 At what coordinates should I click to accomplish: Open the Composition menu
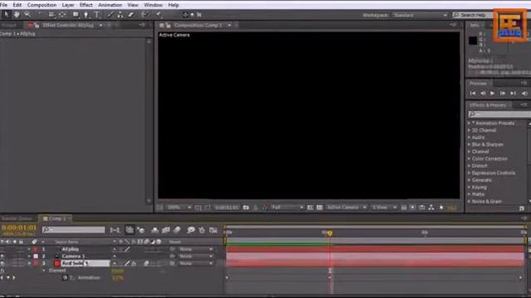tap(42, 5)
